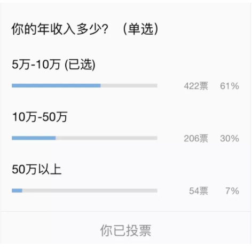Viewport: 252px width, 247px height.
Task: Click the poll question 你的年收入多少?
Action: [60, 29]
